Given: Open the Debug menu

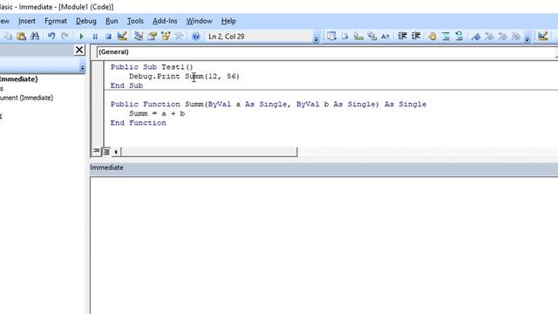Looking at the screenshot, I should click(86, 21).
